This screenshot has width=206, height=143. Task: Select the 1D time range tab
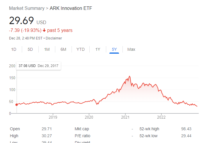coord(14,49)
